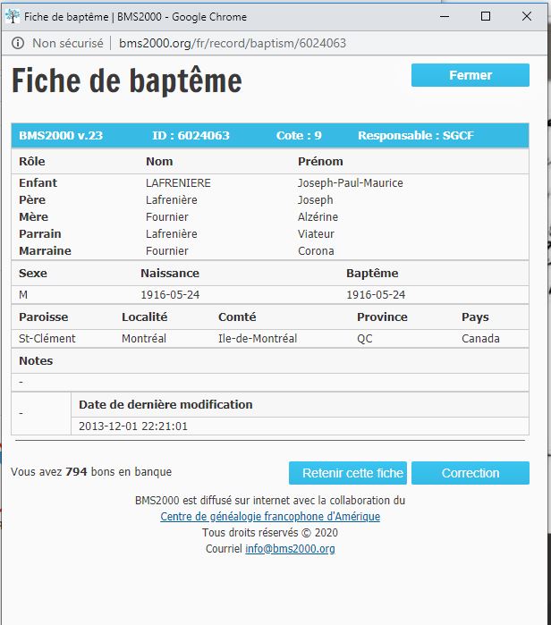Viewport: 551px width, 625px height.
Task: Click the Père surname Lafrenière
Action: (172, 200)
